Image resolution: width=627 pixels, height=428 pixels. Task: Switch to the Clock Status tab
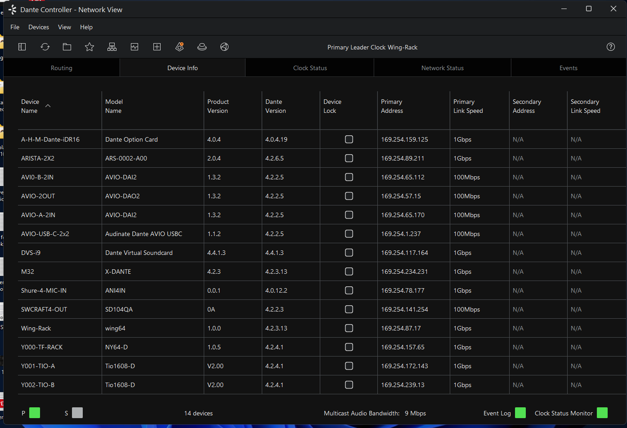[310, 68]
